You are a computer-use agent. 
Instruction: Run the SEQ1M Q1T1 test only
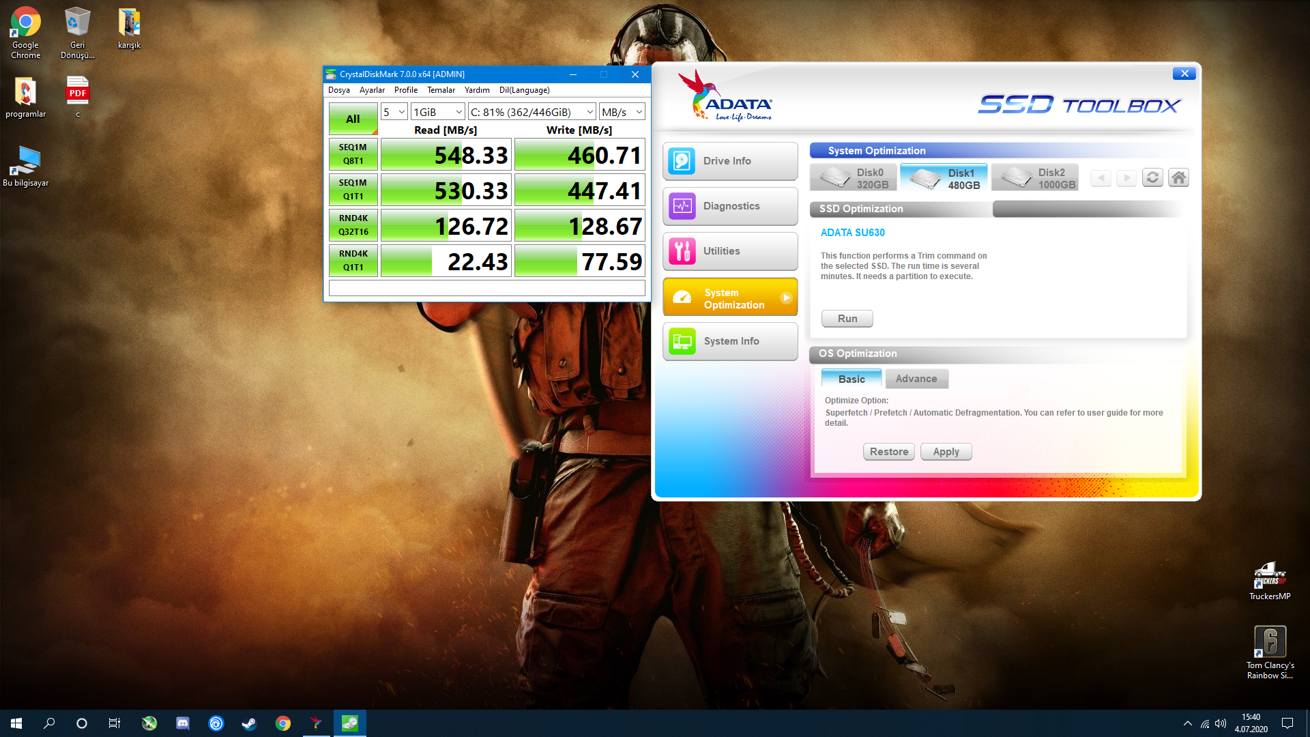click(x=353, y=189)
